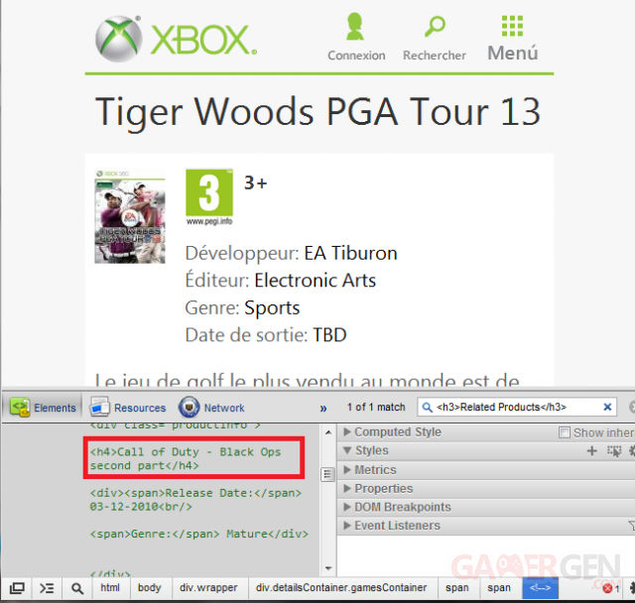Click the www.pegi.info text
This screenshot has width=635, height=603.
tap(209, 221)
